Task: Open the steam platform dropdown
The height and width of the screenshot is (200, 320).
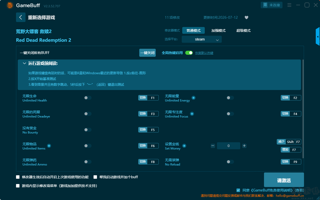Action: [x=202, y=39]
